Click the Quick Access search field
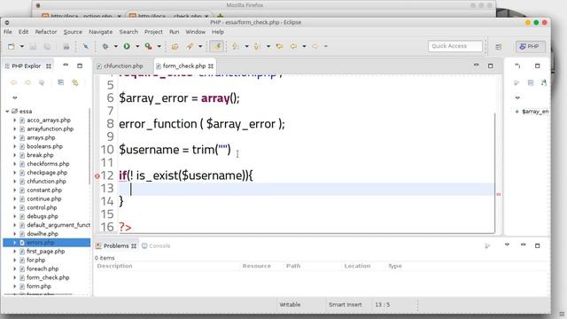This screenshot has width=567, height=319. pos(455,46)
